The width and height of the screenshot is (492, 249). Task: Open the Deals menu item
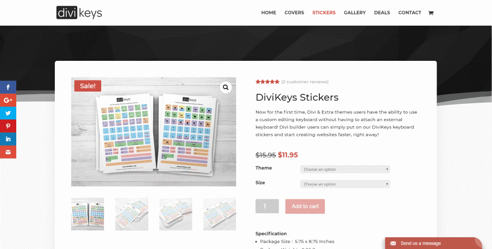point(382,12)
